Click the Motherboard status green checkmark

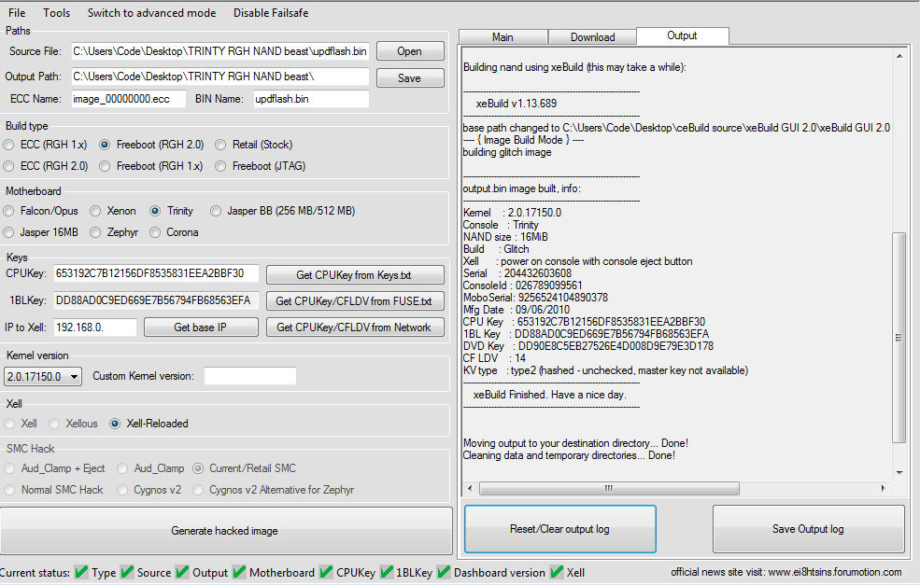tap(239, 572)
